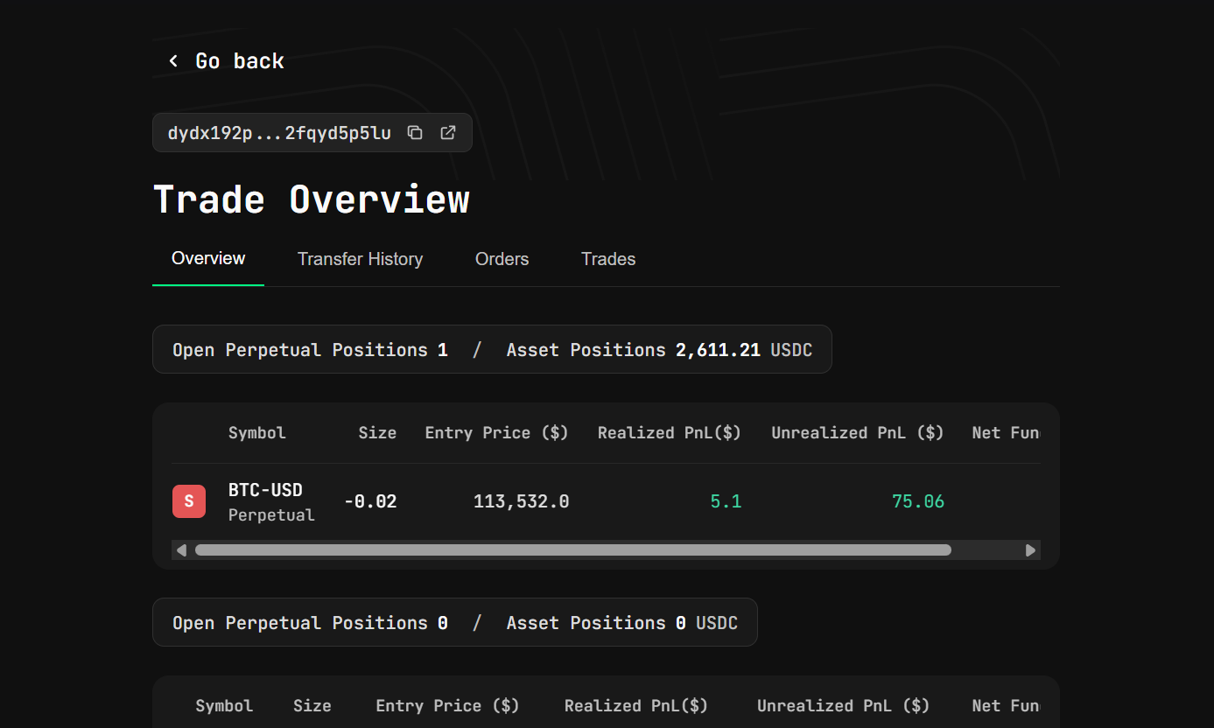Switch to the Transfer History tab

(360, 259)
